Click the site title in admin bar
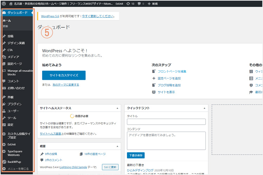 (x=63, y=4)
